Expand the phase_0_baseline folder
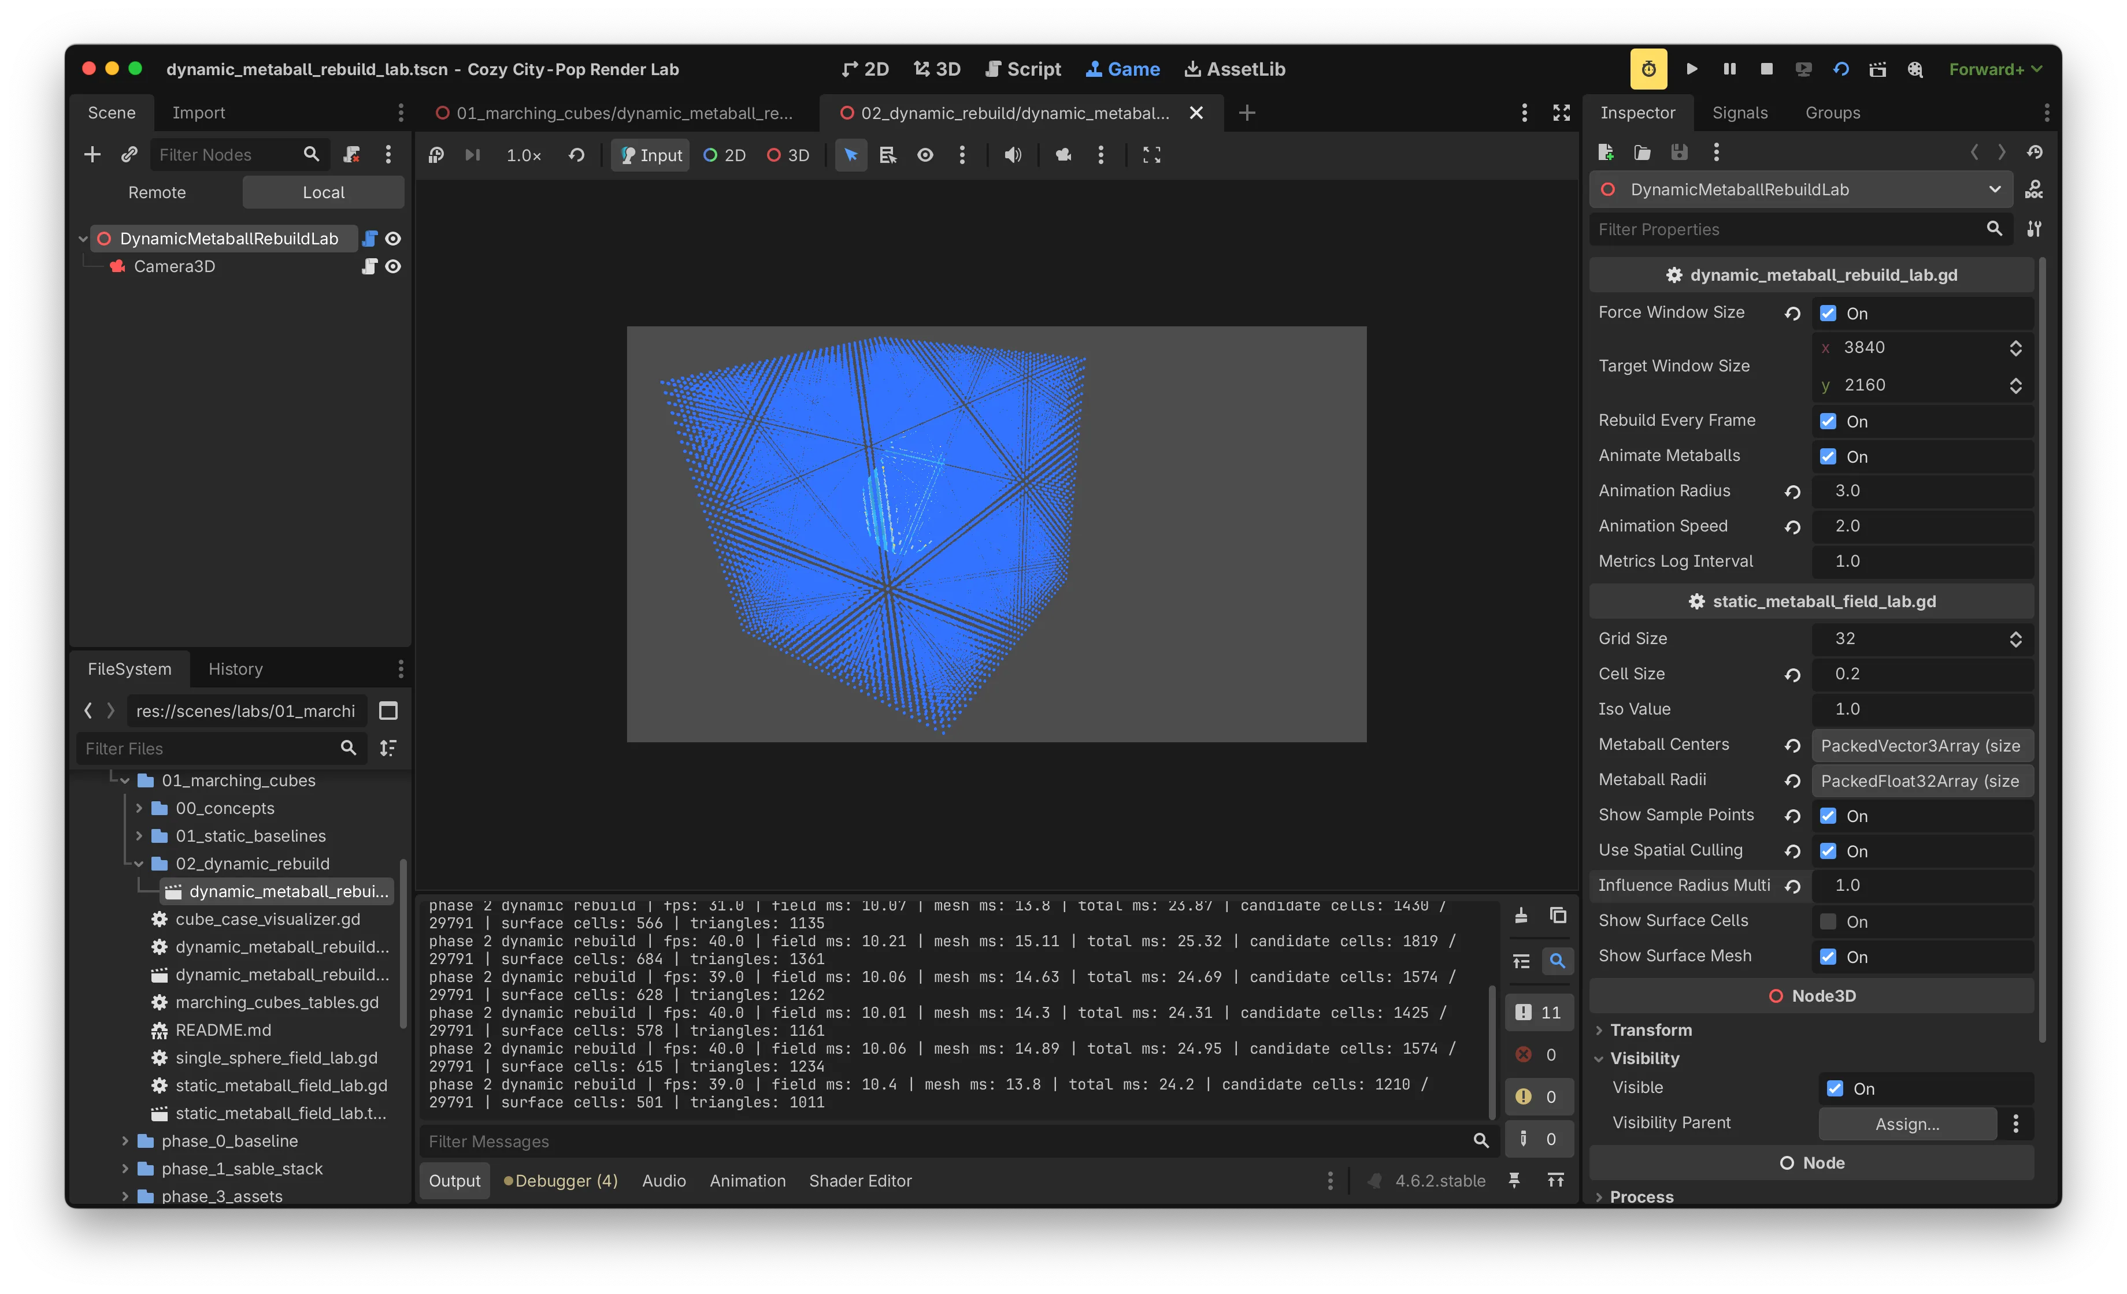Viewport: 2127px width, 1294px height. pos(124,1141)
